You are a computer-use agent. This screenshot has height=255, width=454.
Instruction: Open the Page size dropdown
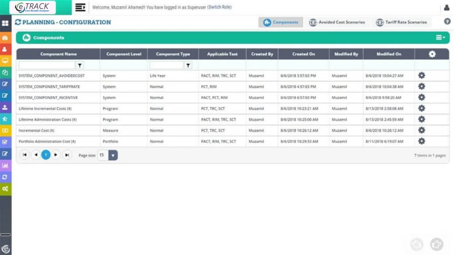pyautogui.click(x=113, y=155)
